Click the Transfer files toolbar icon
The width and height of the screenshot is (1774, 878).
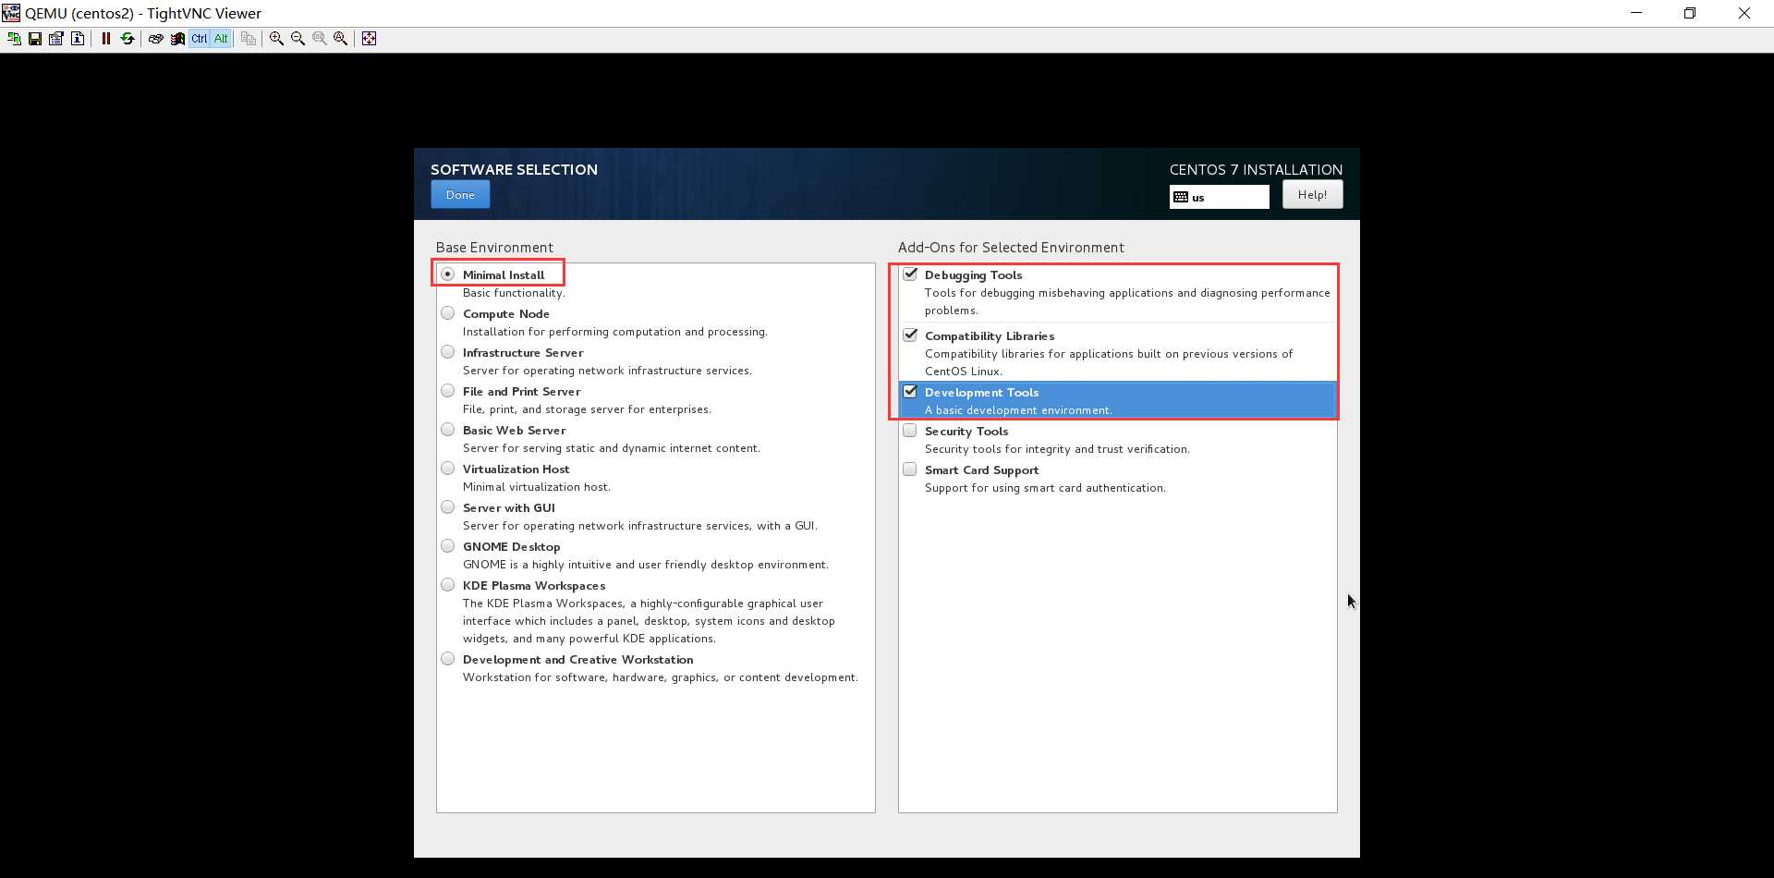pyautogui.click(x=249, y=39)
